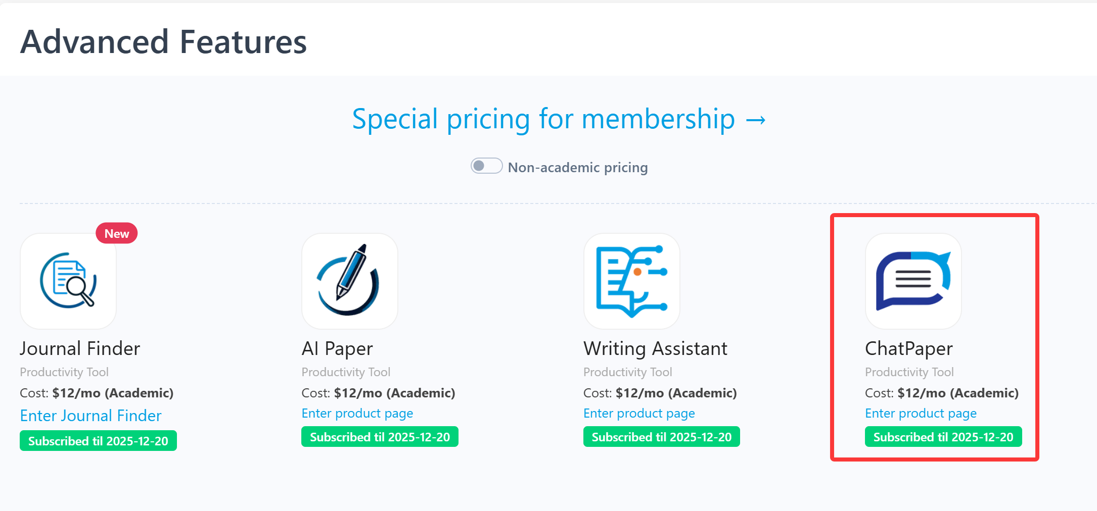Enter the AI Paper product page
The image size is (1097, 511).
point(357,414)
